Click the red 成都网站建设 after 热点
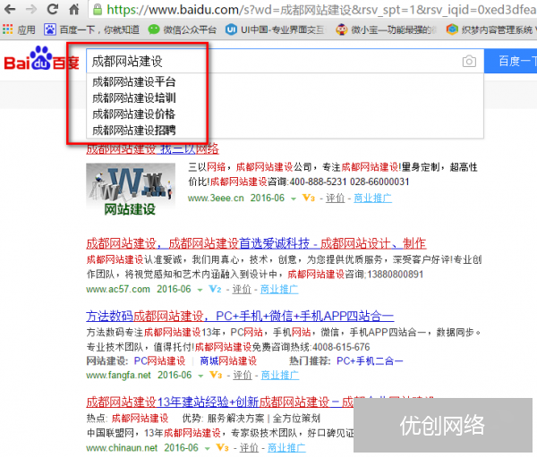This screenshot has width=537, height=457. 141,419
